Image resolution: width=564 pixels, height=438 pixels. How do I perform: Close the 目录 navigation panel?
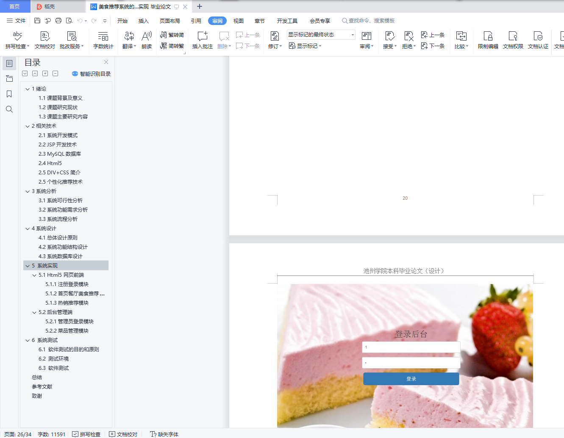pyautogui.click(x=106, y=62)
